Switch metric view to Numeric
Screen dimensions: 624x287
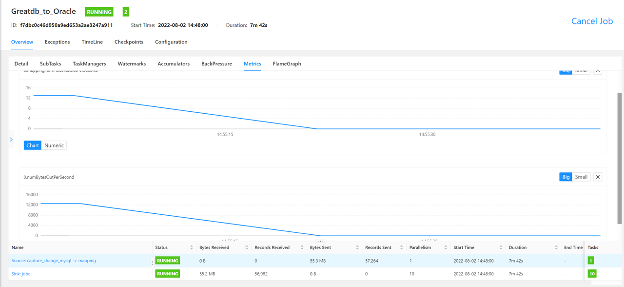(x=54, y=145)
